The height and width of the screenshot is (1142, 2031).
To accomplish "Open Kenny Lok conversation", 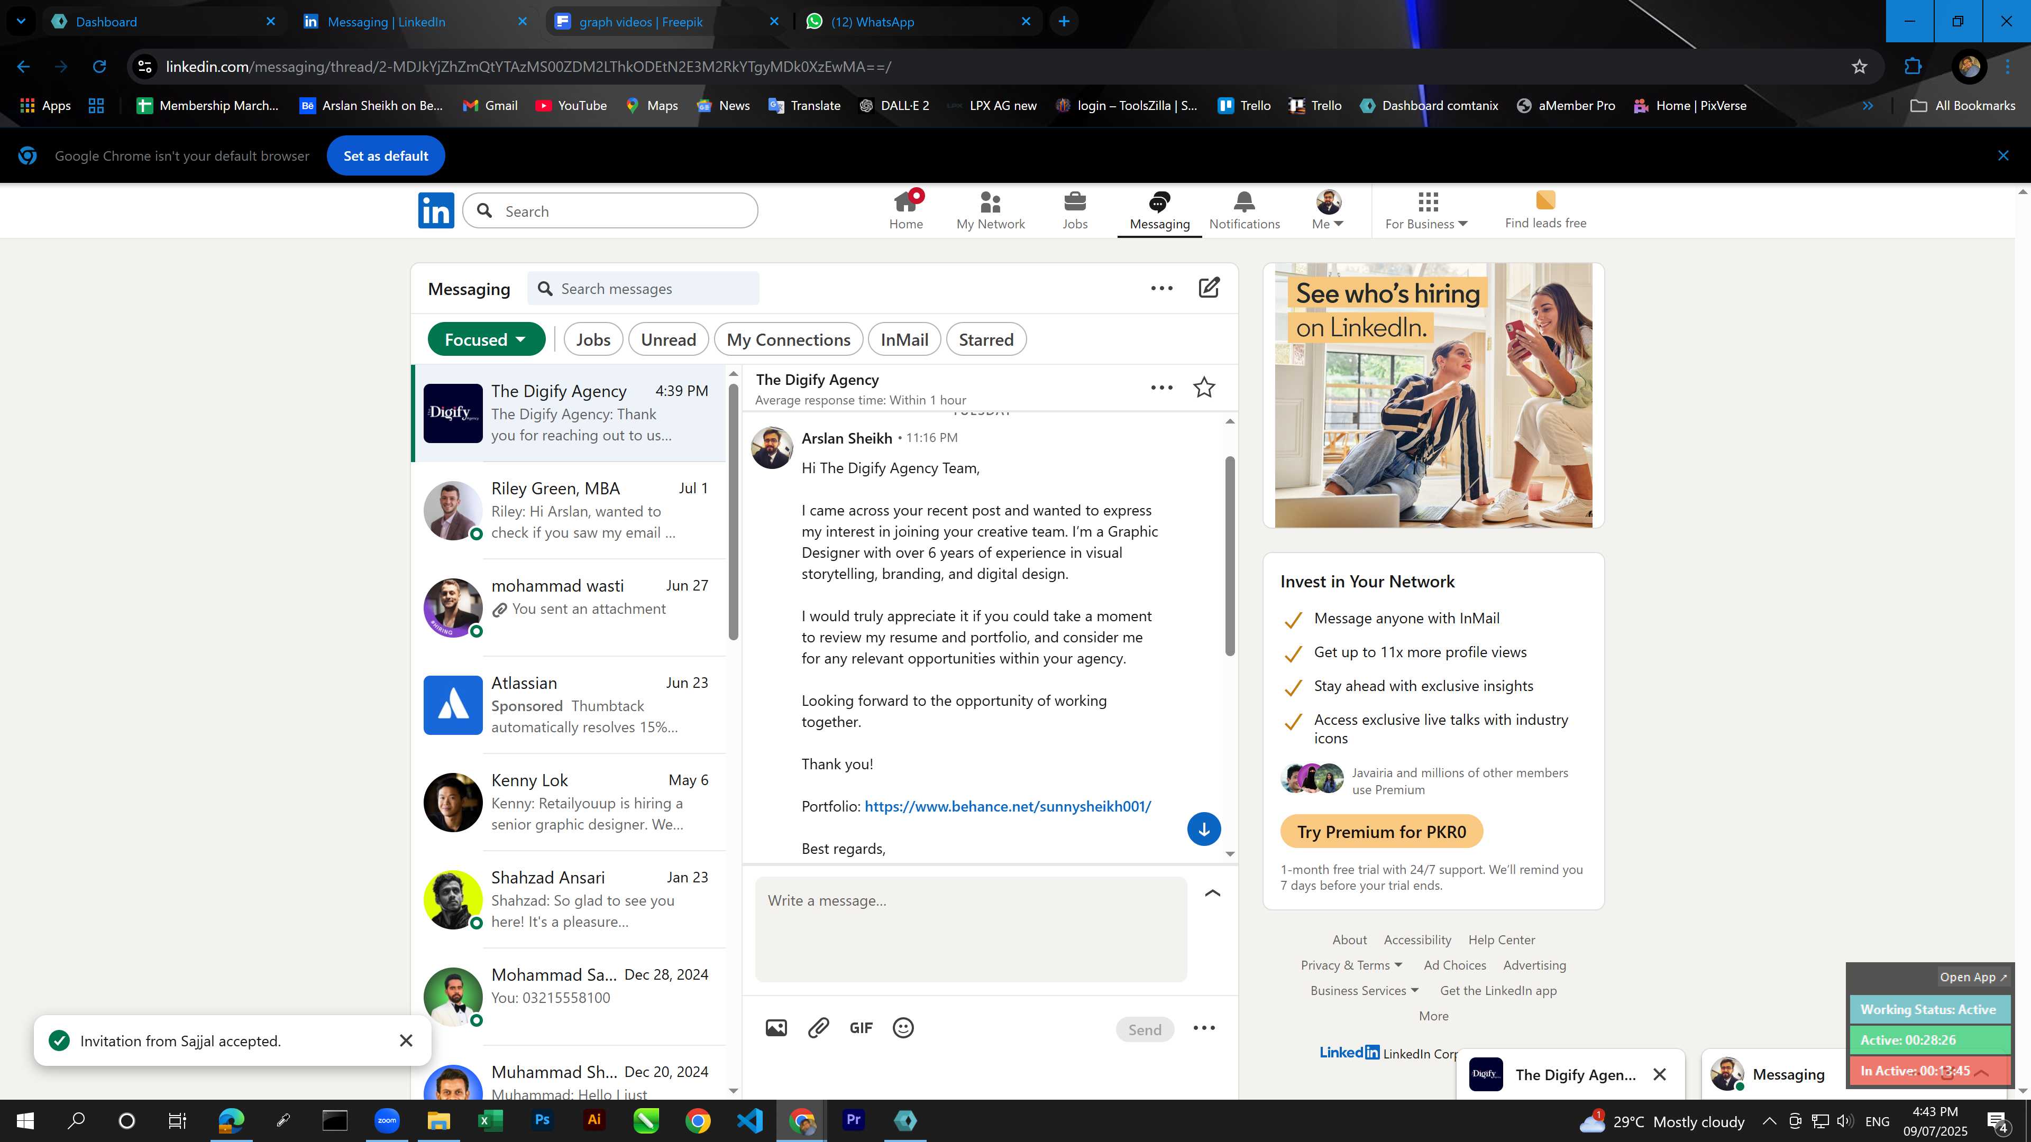I will coord(569,803).
